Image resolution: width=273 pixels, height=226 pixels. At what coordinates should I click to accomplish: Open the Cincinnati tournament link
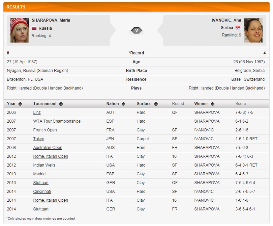[x=42, y=192]
